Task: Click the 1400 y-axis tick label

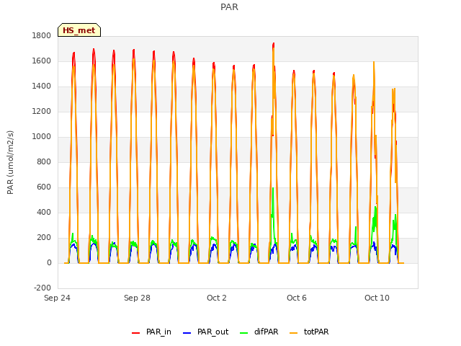Action: pos(42,86)
